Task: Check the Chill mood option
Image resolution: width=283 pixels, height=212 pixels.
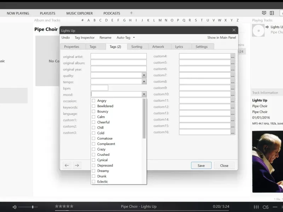Action: click(93, 128)
